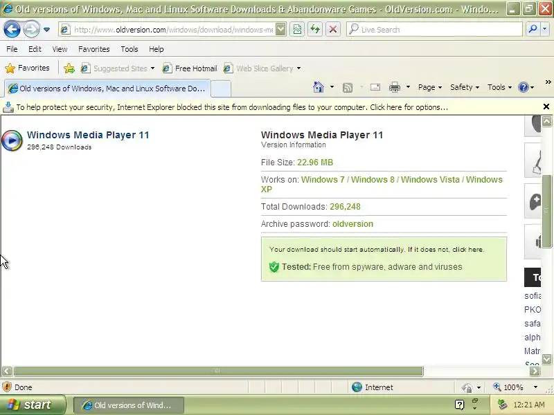Click the green Tested shield icon
The height and width of the screenshot is (415, 554).
point(274,267)
